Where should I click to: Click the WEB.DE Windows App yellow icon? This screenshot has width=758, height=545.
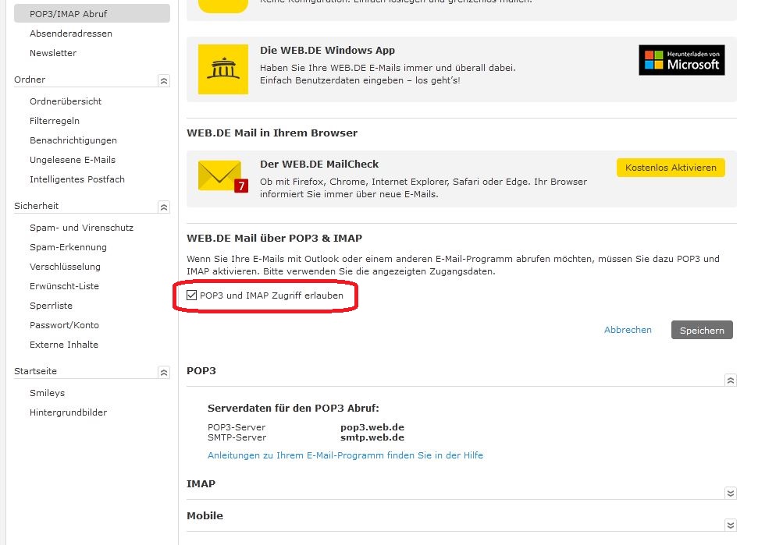pos(222,69)
